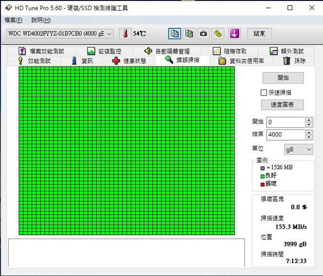Viewport: 323px width, 276px height.
Task: Open the 檔案 menu
Action: pyautogui.click(x=13, y=20)
